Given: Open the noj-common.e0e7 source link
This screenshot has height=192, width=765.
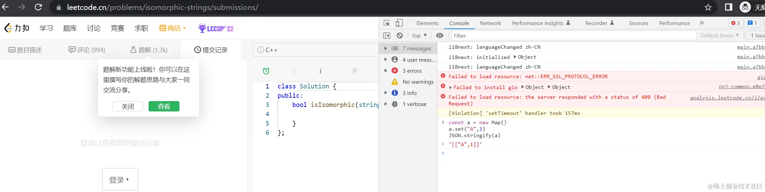Looking at the screenshot, I should 742,86.
